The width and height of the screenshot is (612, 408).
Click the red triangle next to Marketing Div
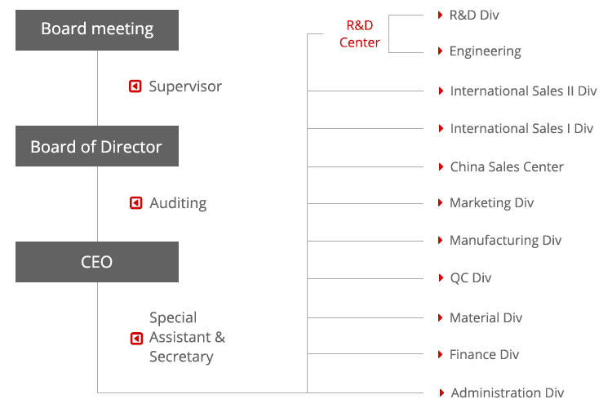point(441,203)
